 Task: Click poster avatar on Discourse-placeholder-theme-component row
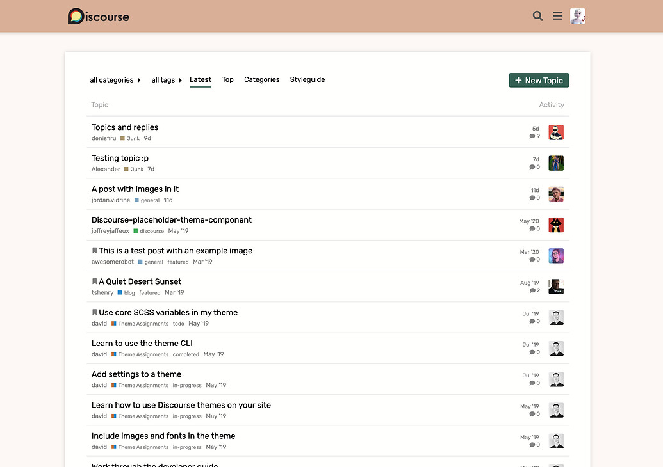555,225
